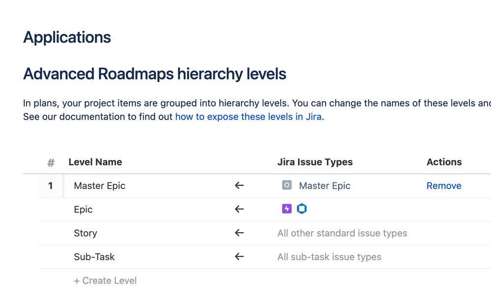
Task: Select the Story level name cell
Action: click(86, 233)
